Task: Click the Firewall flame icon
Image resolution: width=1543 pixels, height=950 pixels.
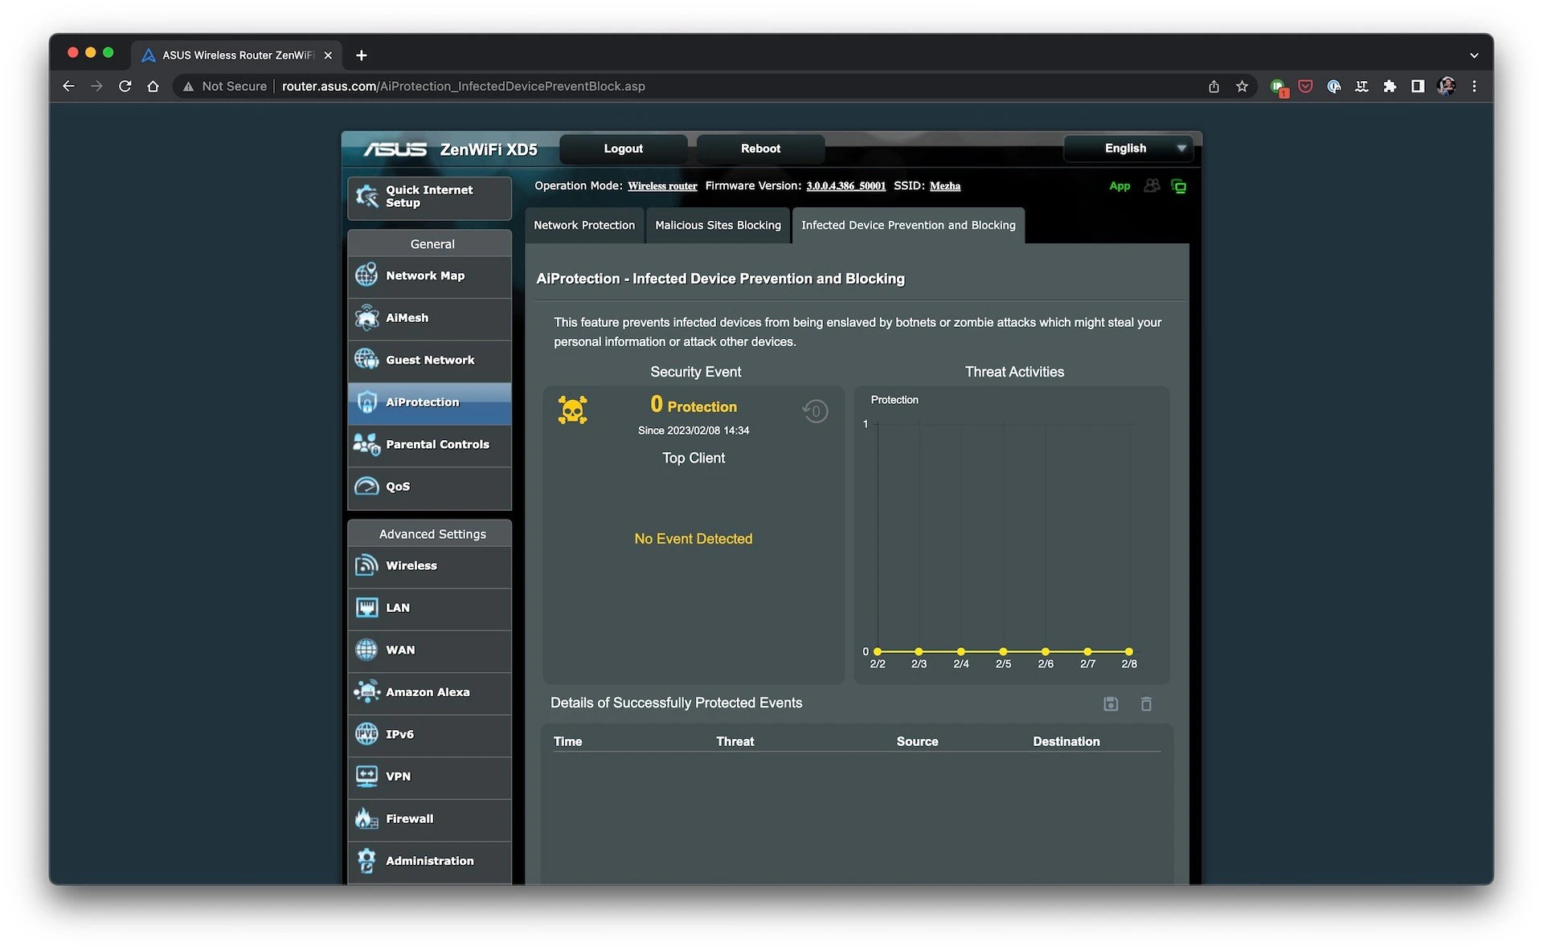Action: click(x=367, y=818)
